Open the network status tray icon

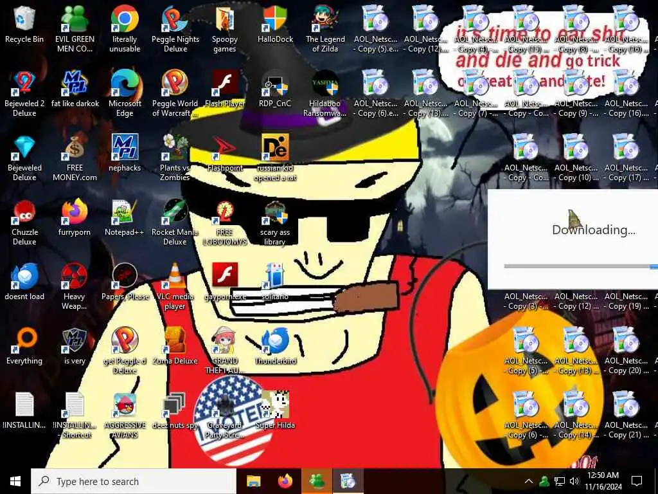click(560, 481)
